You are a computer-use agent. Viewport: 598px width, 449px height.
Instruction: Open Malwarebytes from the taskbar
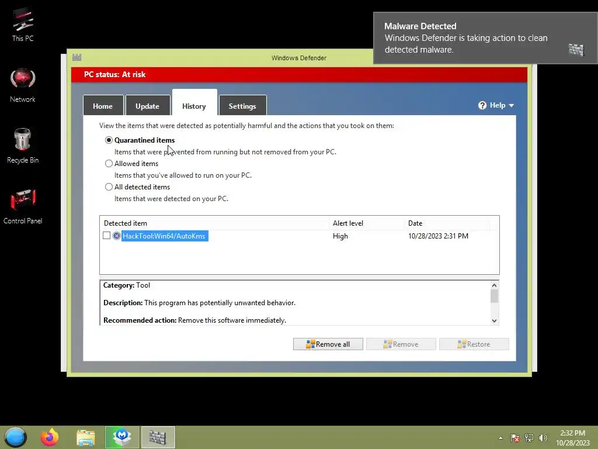pos(122,437)
